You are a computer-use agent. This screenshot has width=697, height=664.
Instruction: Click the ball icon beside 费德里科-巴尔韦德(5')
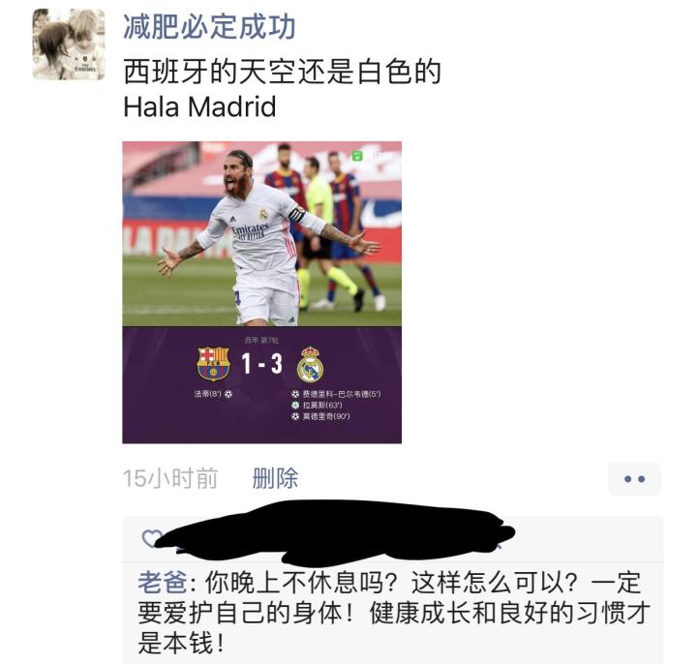(295, 394)
